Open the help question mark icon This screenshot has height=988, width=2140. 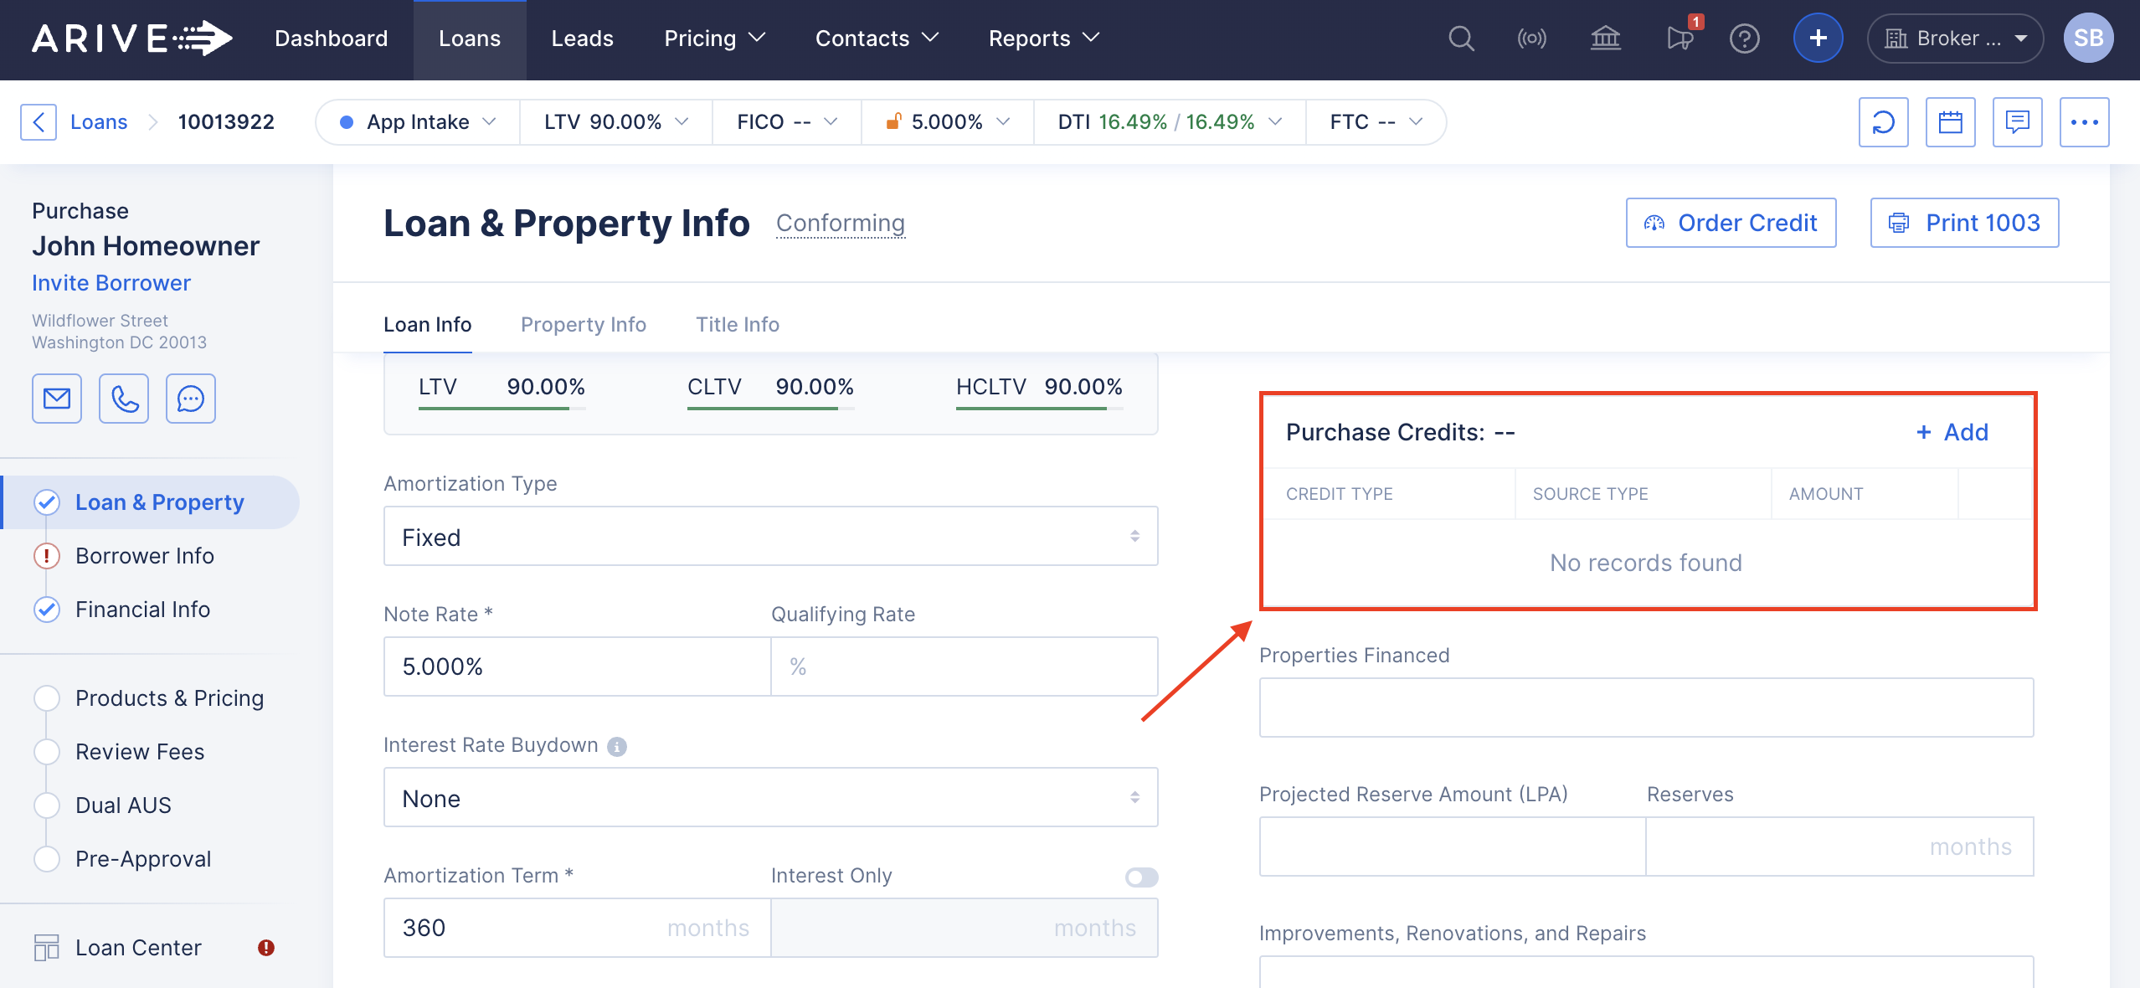pos(1744,39)
